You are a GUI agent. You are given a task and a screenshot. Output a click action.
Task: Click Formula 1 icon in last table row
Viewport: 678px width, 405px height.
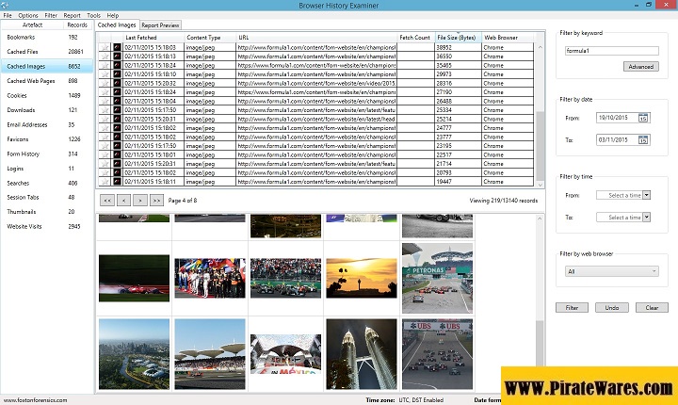(117, 183)
